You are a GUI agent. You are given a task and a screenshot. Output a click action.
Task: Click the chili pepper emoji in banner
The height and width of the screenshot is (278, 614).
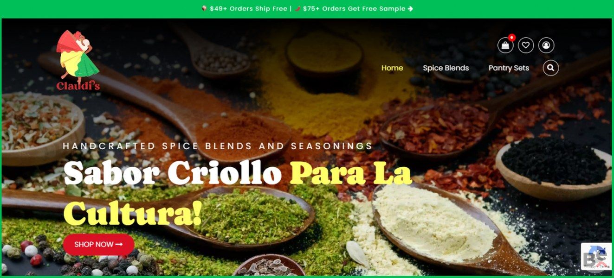[297, 8]
